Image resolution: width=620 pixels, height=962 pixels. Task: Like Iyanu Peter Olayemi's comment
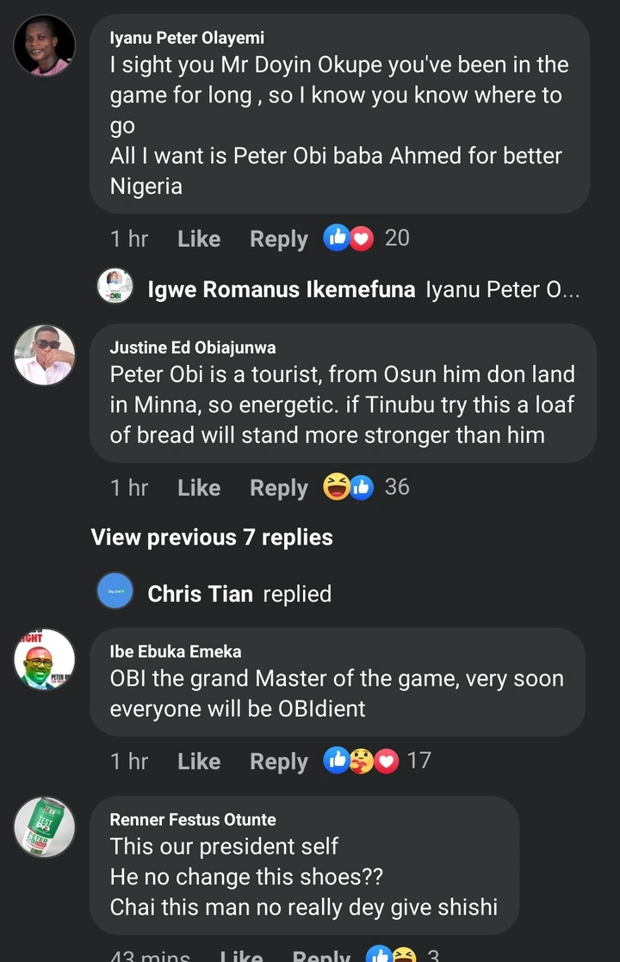coord(199,238)
